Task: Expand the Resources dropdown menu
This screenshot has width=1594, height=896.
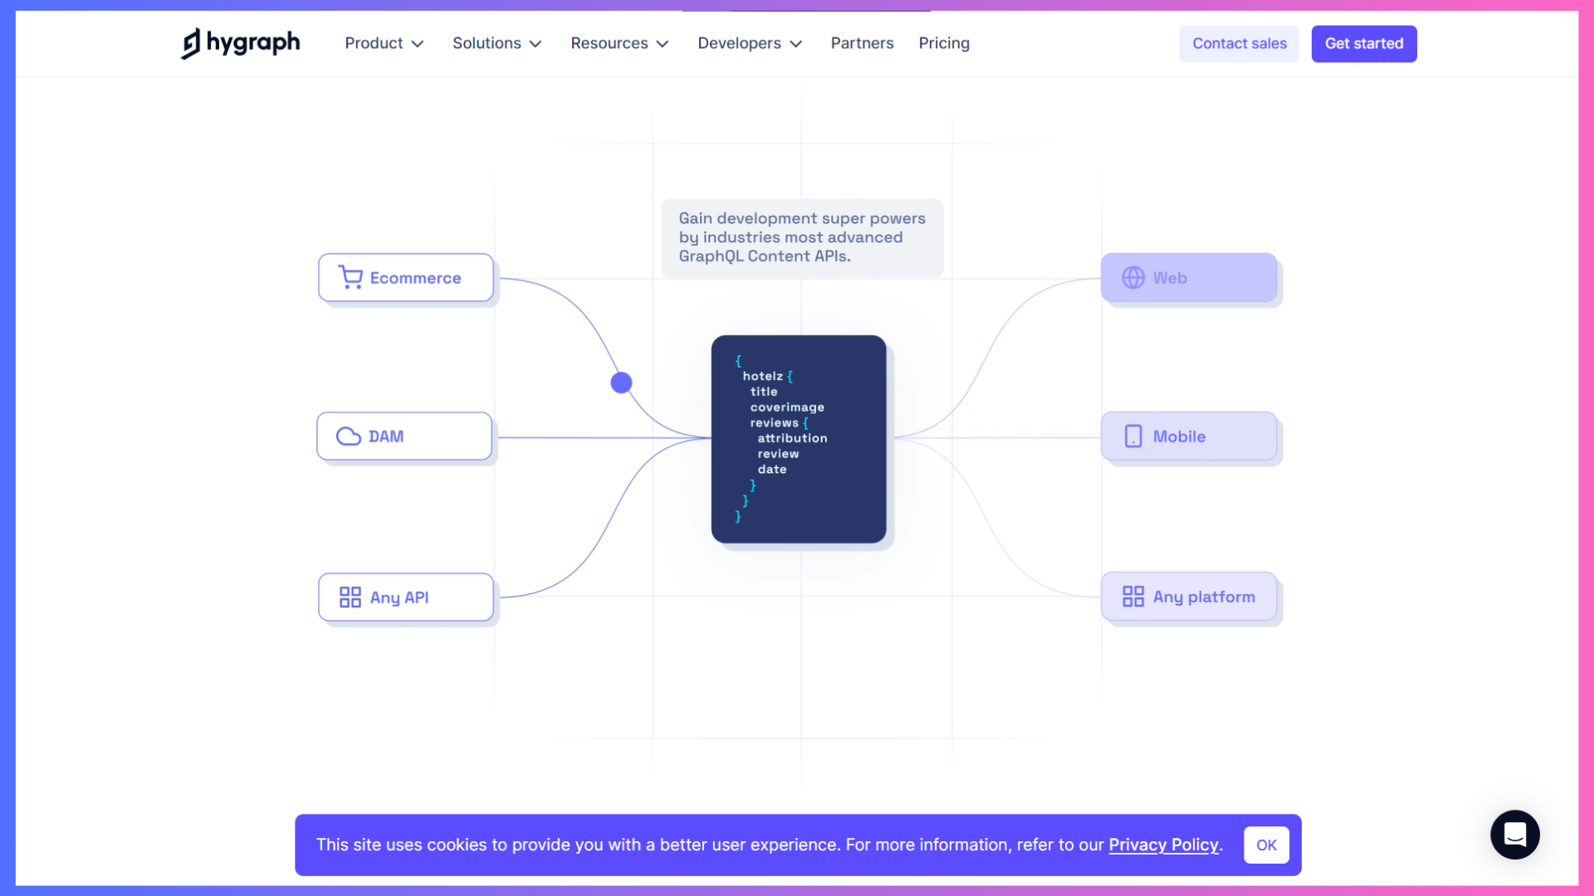Action: pyautogui.click(x=619, y=43)
